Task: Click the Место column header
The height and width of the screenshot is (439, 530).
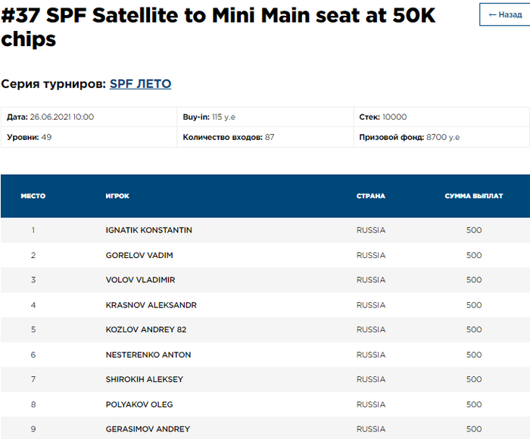Action: click(x=33, y=196)
